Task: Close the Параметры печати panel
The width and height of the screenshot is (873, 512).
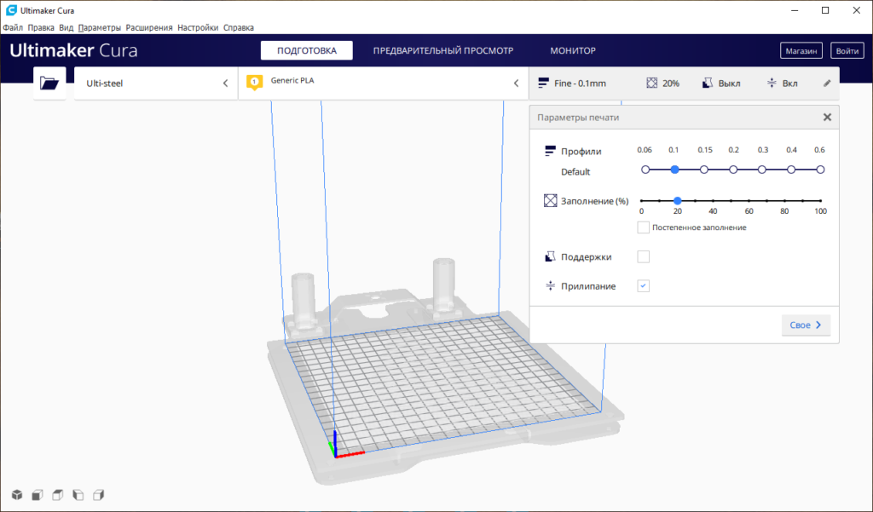Action: 827,118
